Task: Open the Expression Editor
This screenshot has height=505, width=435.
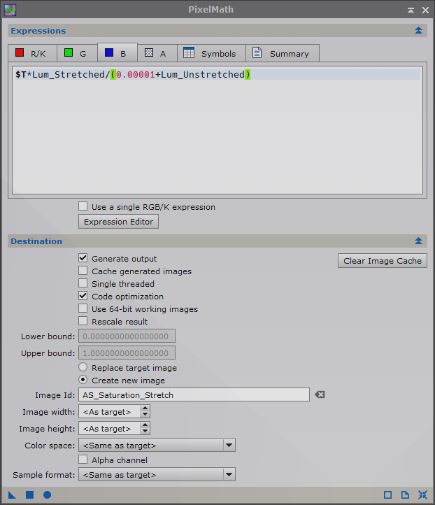Action: tap(118, 222)
